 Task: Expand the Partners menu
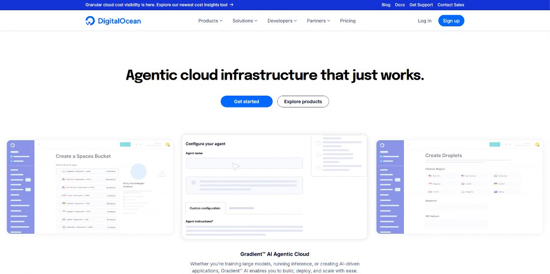point(318,21)
